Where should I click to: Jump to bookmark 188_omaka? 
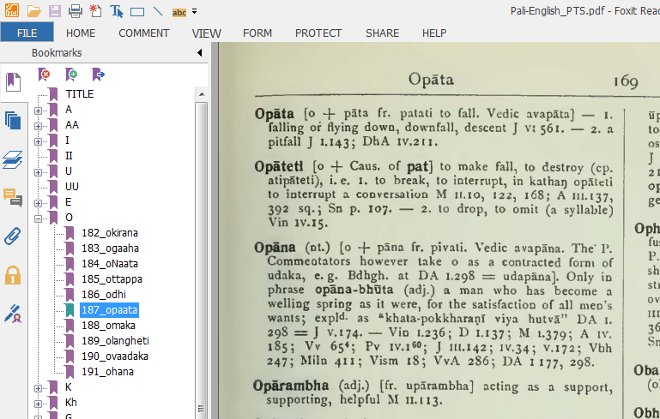[109, 326]
